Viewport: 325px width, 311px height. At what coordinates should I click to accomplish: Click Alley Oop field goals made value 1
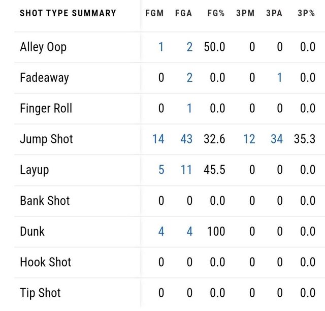161,47
